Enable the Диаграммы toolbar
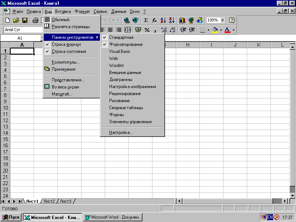296x222 pixels. point(132,80)
